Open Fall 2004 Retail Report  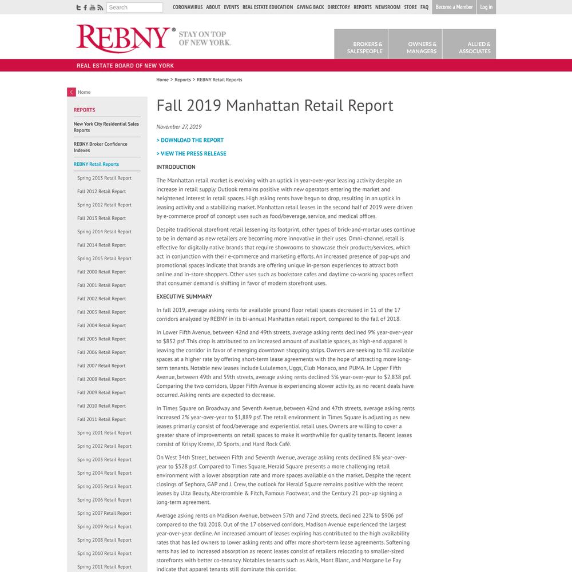click(x=101, y=325)
